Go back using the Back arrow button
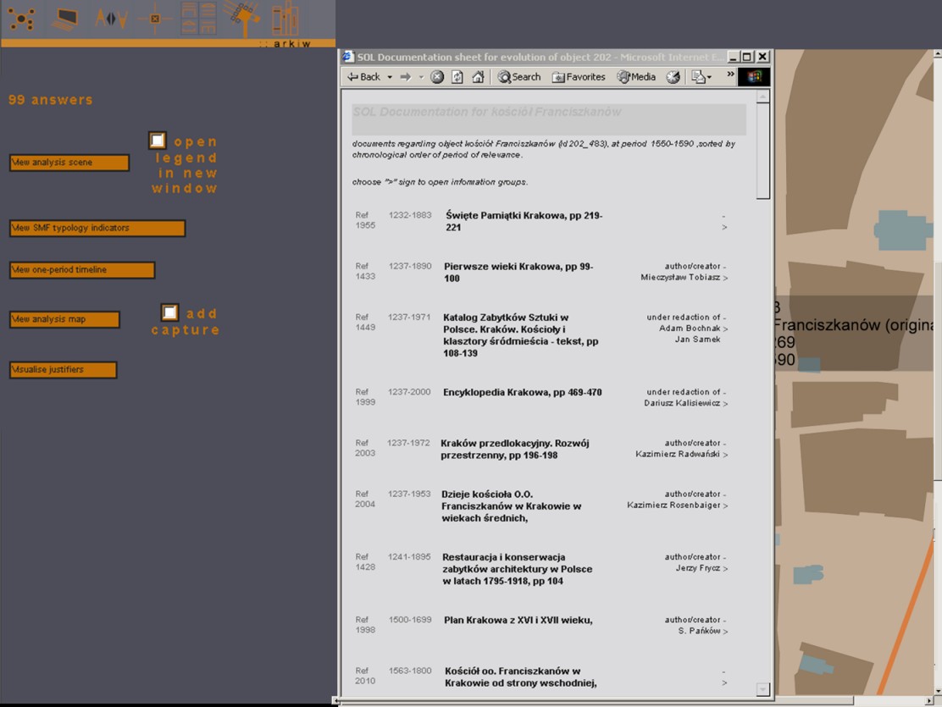Image resolution: width=942 pixels, height=707 pixels. (x=364, y=77)
